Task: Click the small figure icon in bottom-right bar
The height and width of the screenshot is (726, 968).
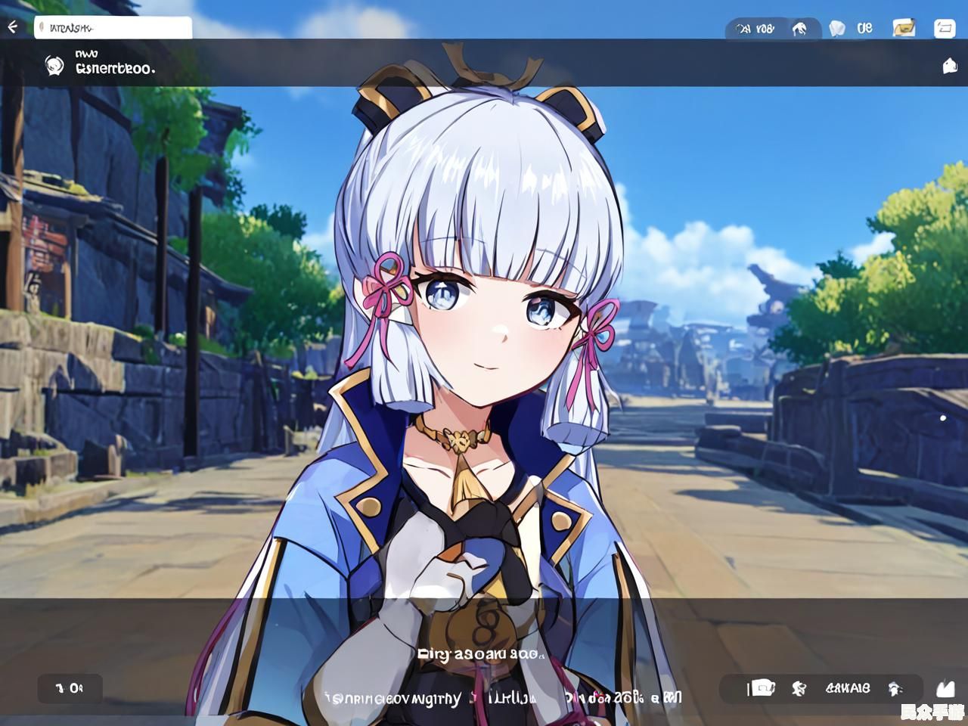Action: tap(895, 688)
